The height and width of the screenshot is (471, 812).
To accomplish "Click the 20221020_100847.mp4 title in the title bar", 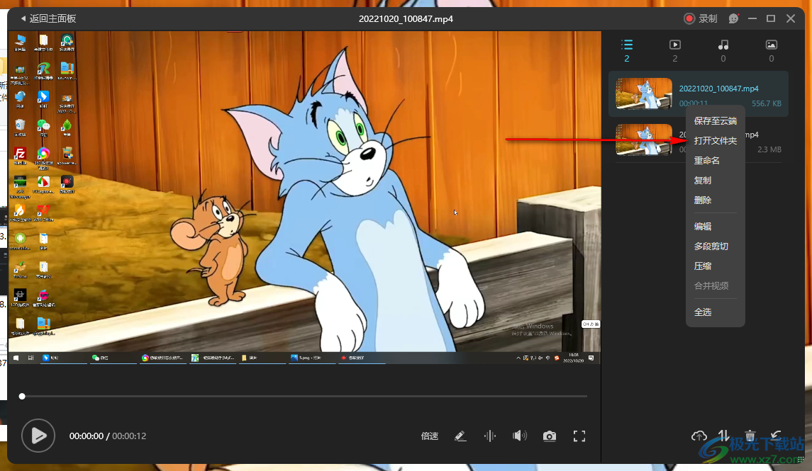I will (406, 18).
